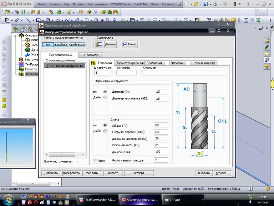Click the yellow M Топология tab icon
274x206 pixels.
point(93,63)
